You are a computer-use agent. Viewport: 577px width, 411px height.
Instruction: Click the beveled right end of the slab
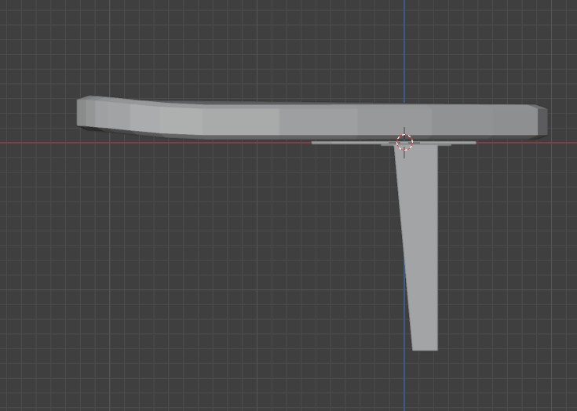[542, 122]
